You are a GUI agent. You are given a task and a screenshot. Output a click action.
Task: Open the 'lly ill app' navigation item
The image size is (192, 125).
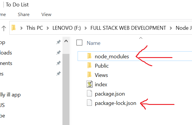pyautogui.click(x=10, y=95)
